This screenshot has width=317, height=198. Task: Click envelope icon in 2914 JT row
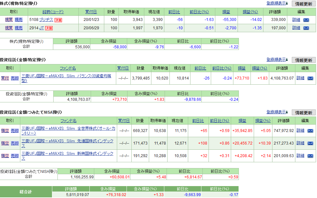pos(306,28)
